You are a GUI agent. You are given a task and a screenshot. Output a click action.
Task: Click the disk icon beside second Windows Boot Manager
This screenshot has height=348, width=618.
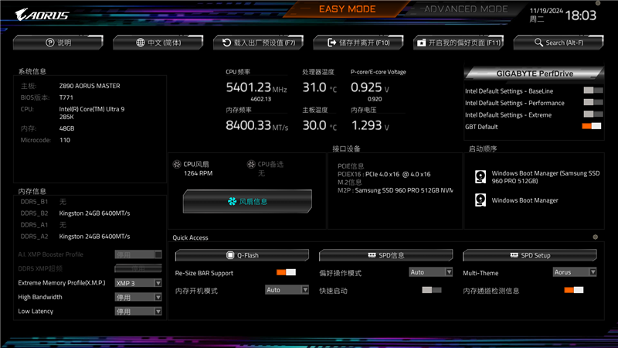coord(480,200)
